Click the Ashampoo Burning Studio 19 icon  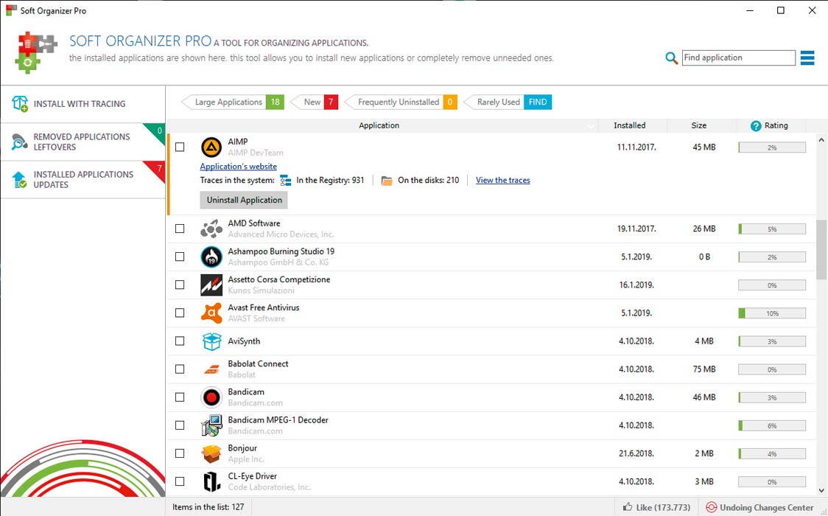[x=211, y=257]
